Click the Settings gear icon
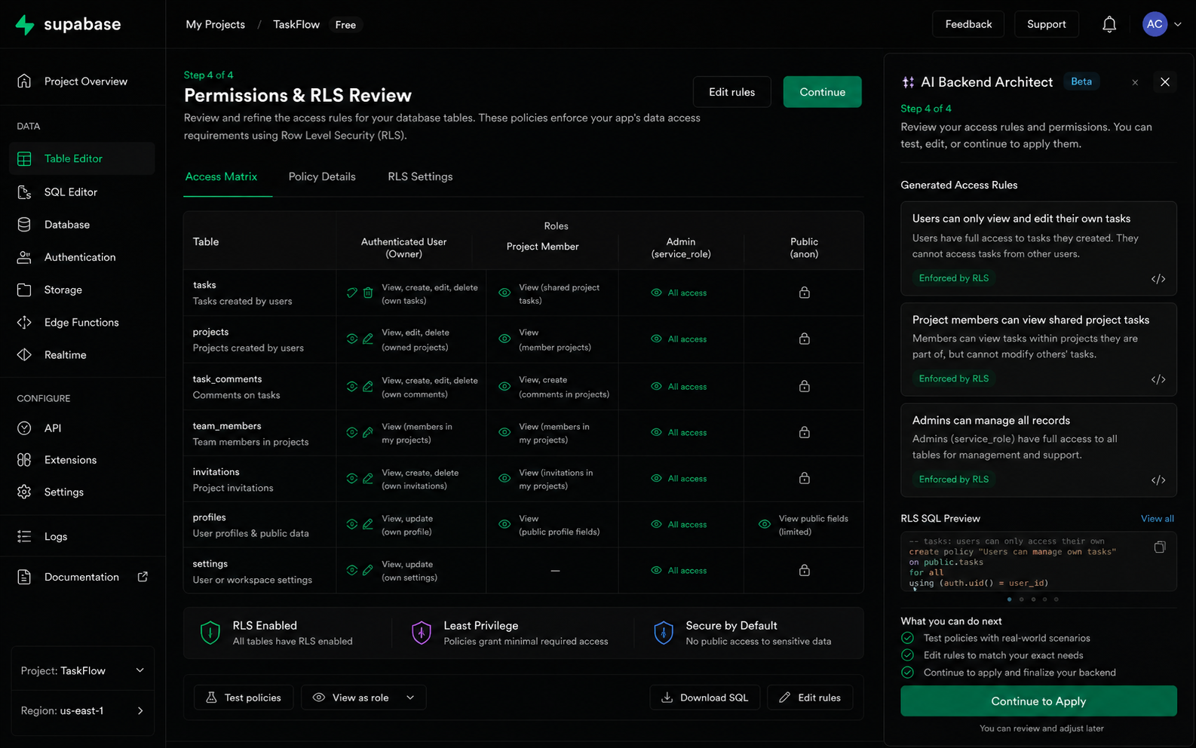 [24, 492]
